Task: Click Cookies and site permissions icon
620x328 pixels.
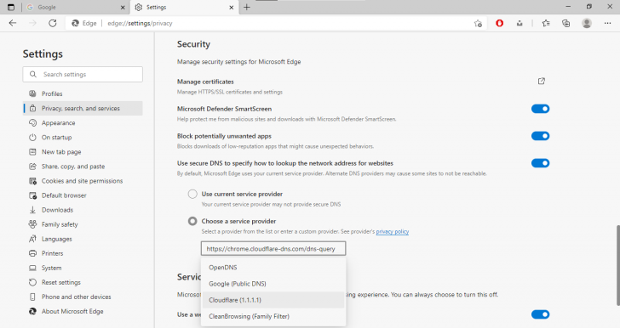Action: 32,181
